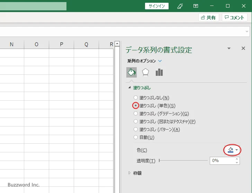Screen dimensions: 252x193
Task: Select column Q header
Action: tap(86, 44)
